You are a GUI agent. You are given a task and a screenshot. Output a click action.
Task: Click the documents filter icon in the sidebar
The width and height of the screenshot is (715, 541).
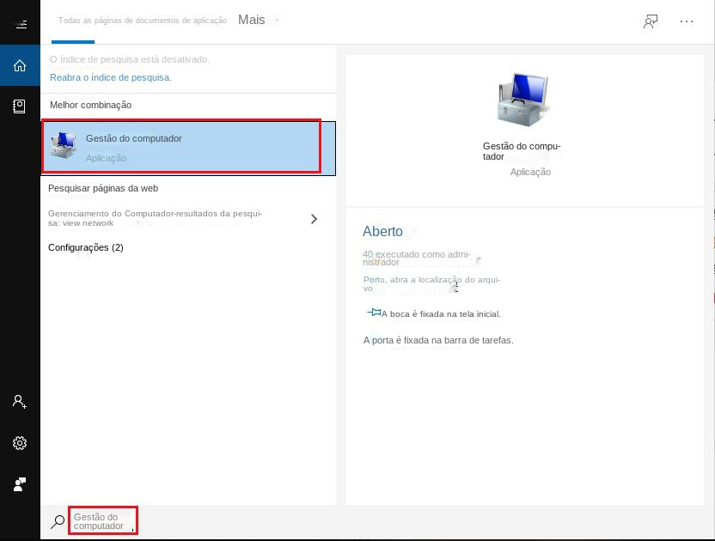pyautogui.click(x=20, y=106)
